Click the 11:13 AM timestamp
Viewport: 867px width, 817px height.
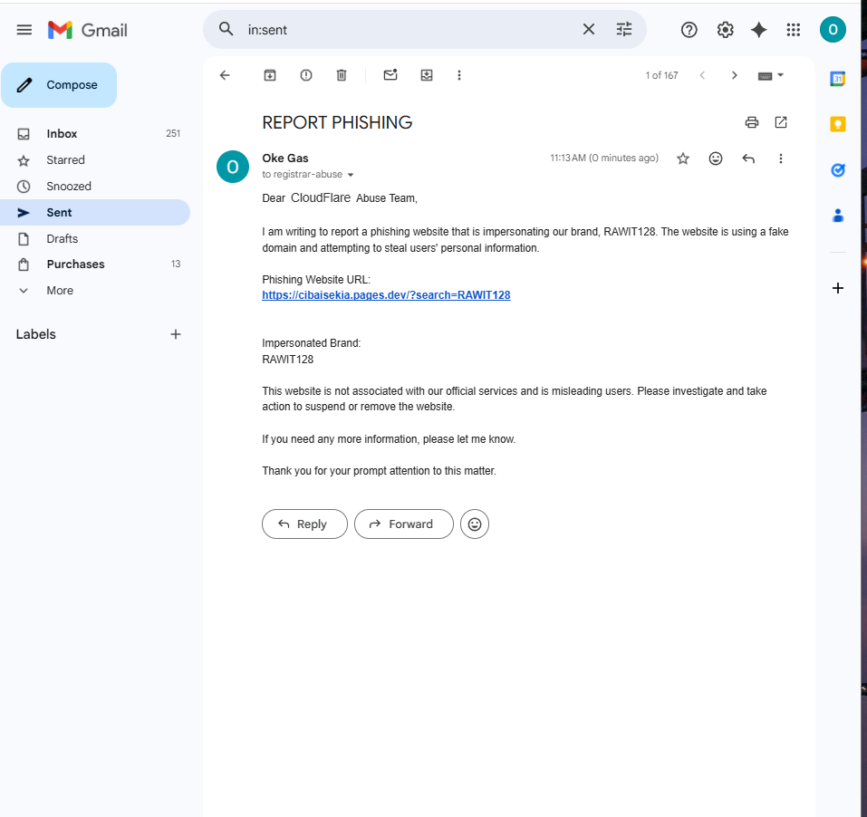coord(604,159)
